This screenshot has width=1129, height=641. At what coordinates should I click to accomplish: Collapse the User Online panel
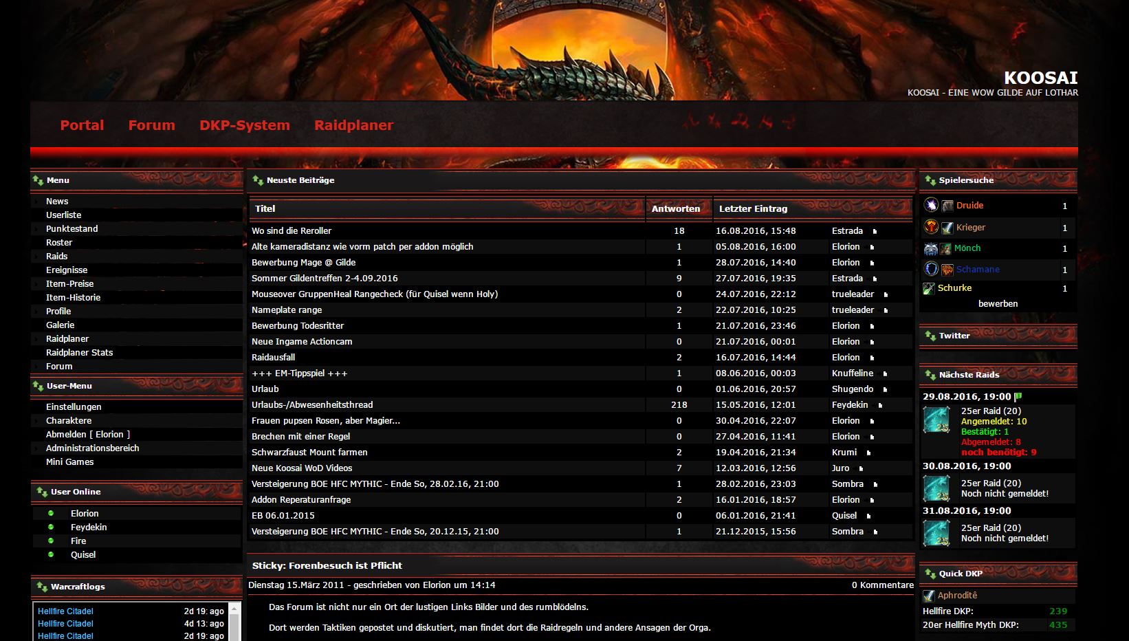41,492
